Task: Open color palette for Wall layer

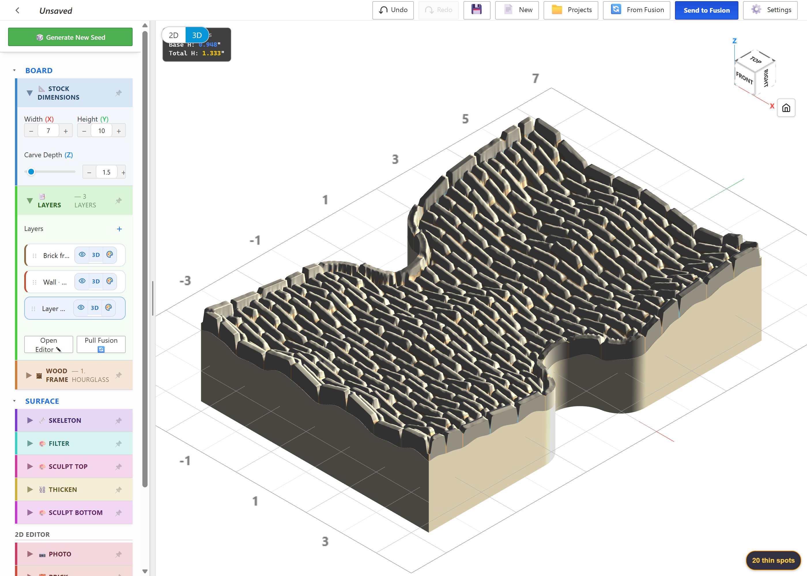Action: click(110, 281)
